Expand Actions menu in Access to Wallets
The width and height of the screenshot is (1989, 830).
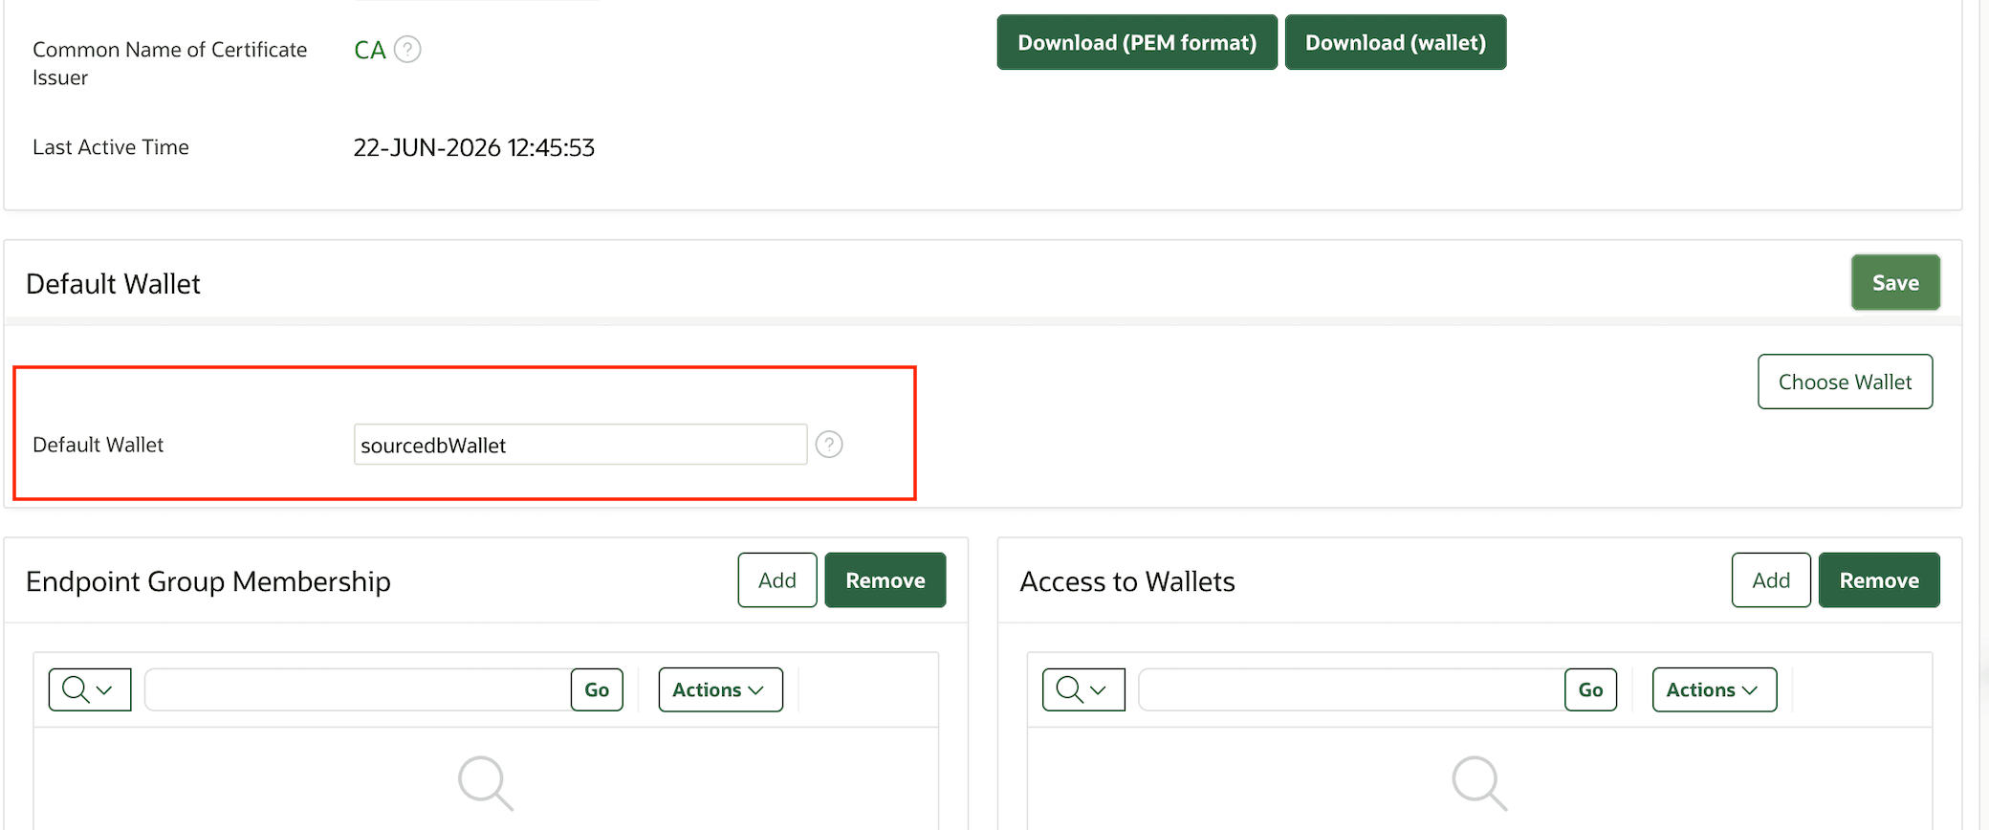click(x=1715, y=689)
